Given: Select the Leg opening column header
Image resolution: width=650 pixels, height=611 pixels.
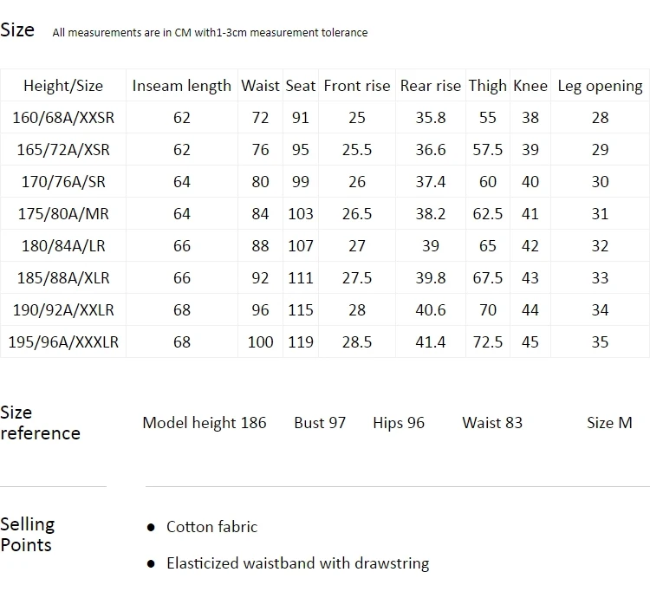Looking at the screenshot, I should click(x=600, y=86).
